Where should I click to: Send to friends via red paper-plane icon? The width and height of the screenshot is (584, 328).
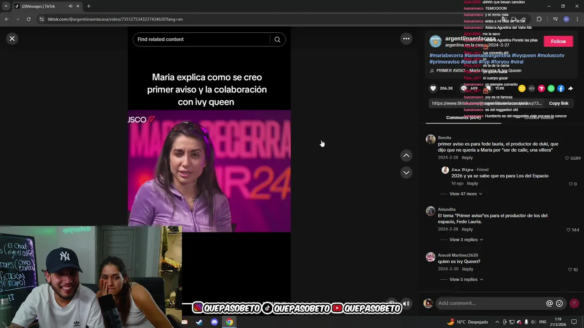(x=542, y=88)
